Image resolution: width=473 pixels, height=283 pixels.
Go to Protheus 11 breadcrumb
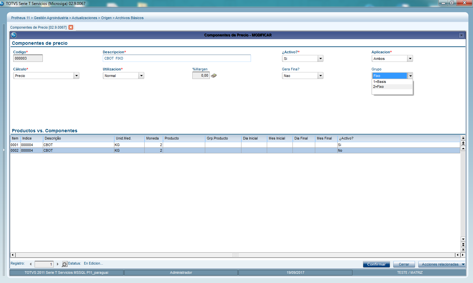click(20, 18)
